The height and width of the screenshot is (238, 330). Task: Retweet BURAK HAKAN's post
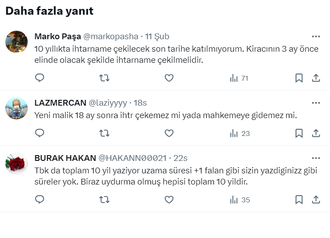click(104, 200)
